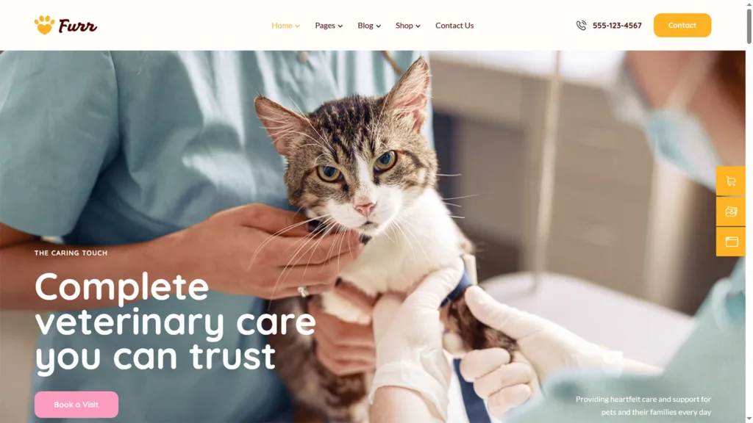
Task: Click the scrollbar down arrow
Action: point(749,419)
